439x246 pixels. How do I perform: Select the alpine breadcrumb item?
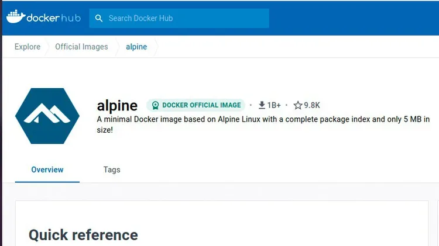click(x=136, y=47)
